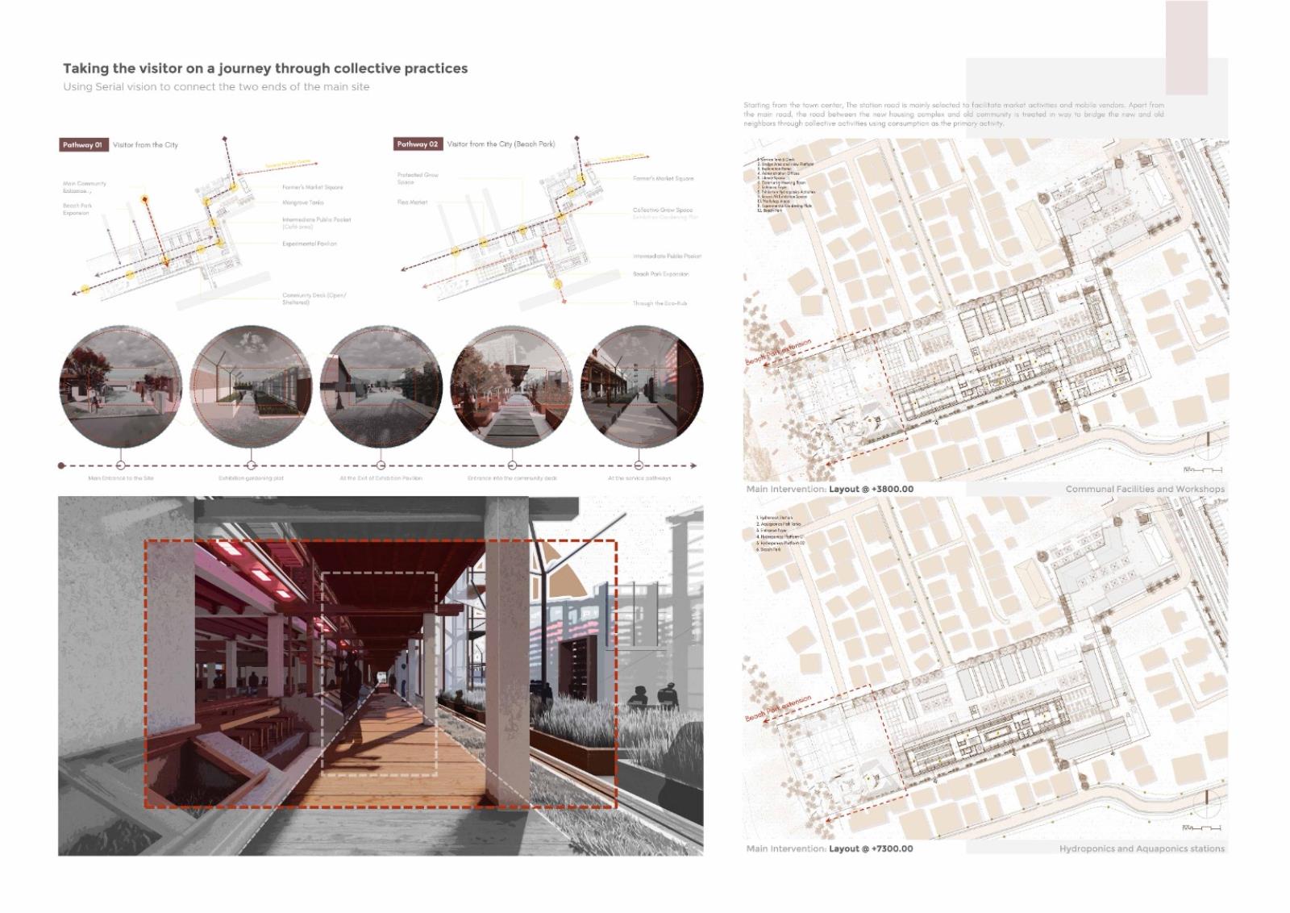Image resolution: width=1290 pixels, height=913 pixels.
Task: Select the Exit of Exhibition Pavilion circular view
Action: (381, 386)
